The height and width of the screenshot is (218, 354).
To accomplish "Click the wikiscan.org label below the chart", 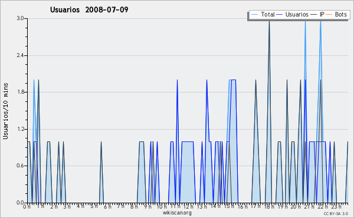I will click(x=177, y=213).
